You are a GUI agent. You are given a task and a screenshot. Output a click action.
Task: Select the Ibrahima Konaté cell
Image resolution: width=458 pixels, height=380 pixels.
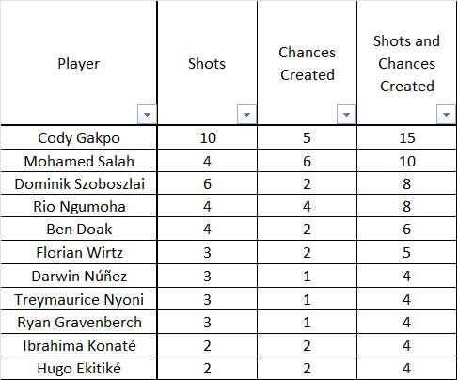pos(78,345)
